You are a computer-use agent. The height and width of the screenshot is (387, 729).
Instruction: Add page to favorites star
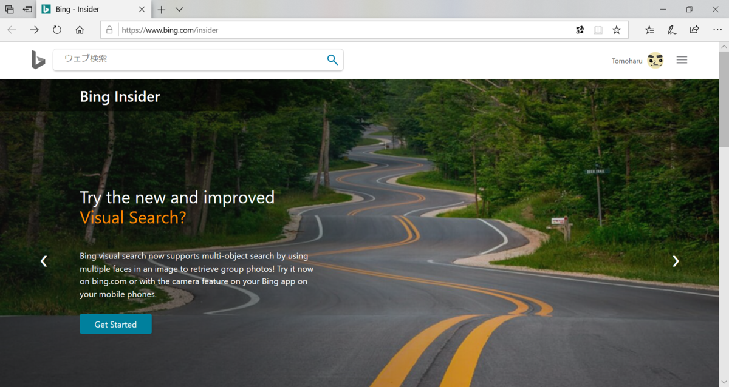pos(617,30)
